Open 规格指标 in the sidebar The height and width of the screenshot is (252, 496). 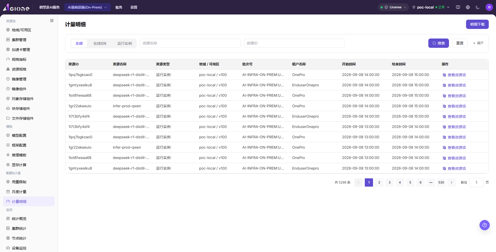point(29,59)
